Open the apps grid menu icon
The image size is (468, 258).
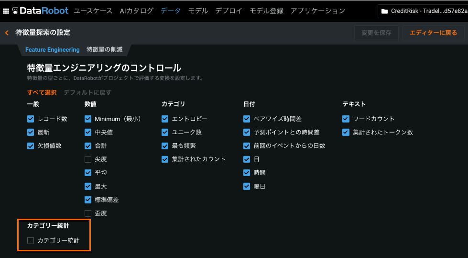(x=6, y=11)
